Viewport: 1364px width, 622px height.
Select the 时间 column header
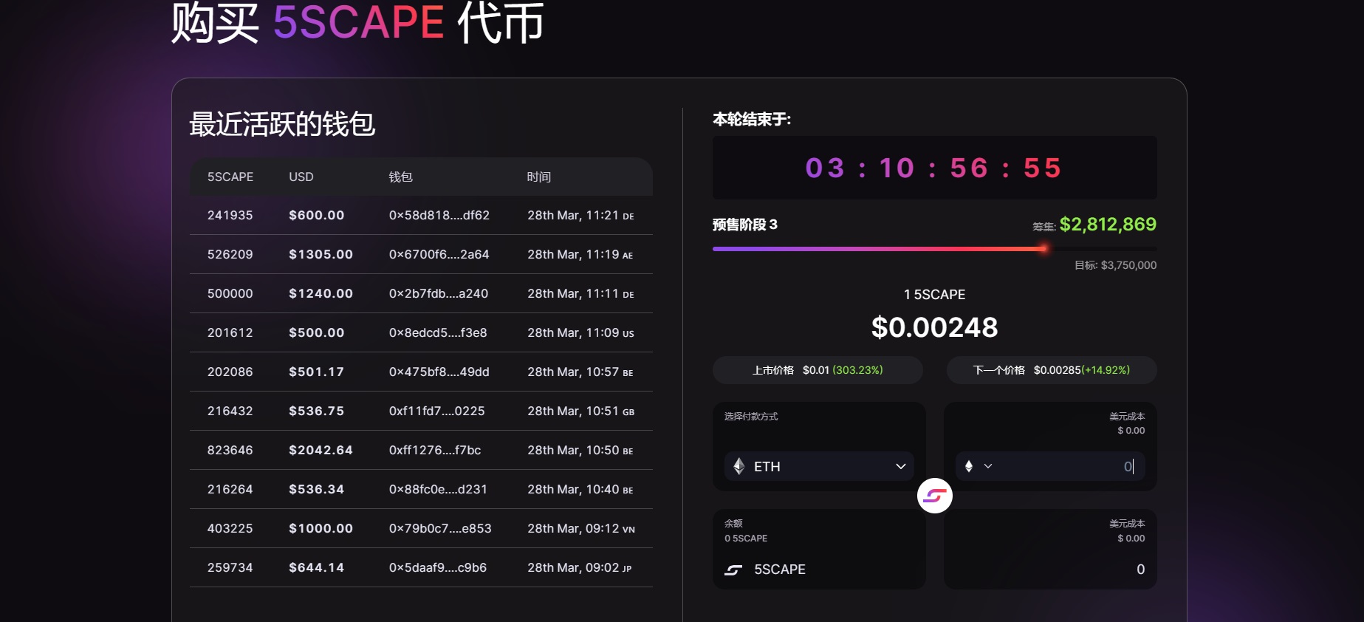[539, 177]
